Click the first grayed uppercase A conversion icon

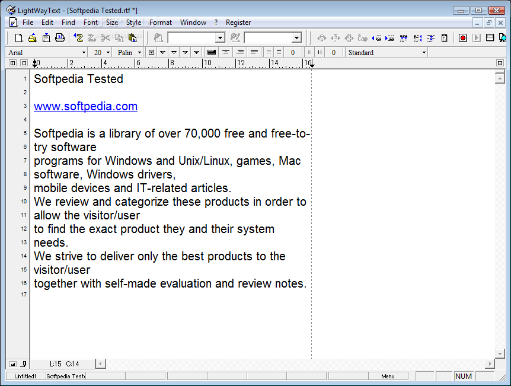pyautogui.click(x=322, y=38)
